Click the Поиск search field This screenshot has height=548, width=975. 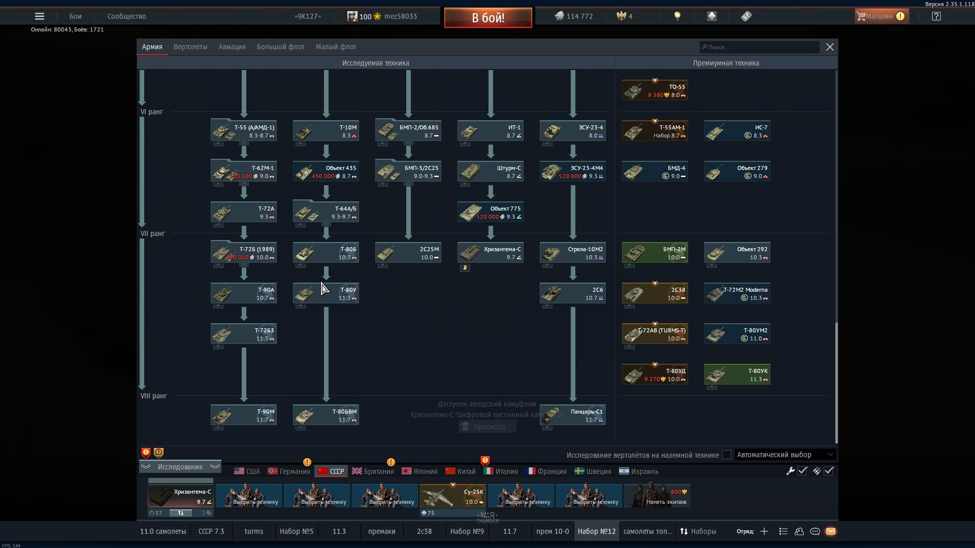(760, 47)
